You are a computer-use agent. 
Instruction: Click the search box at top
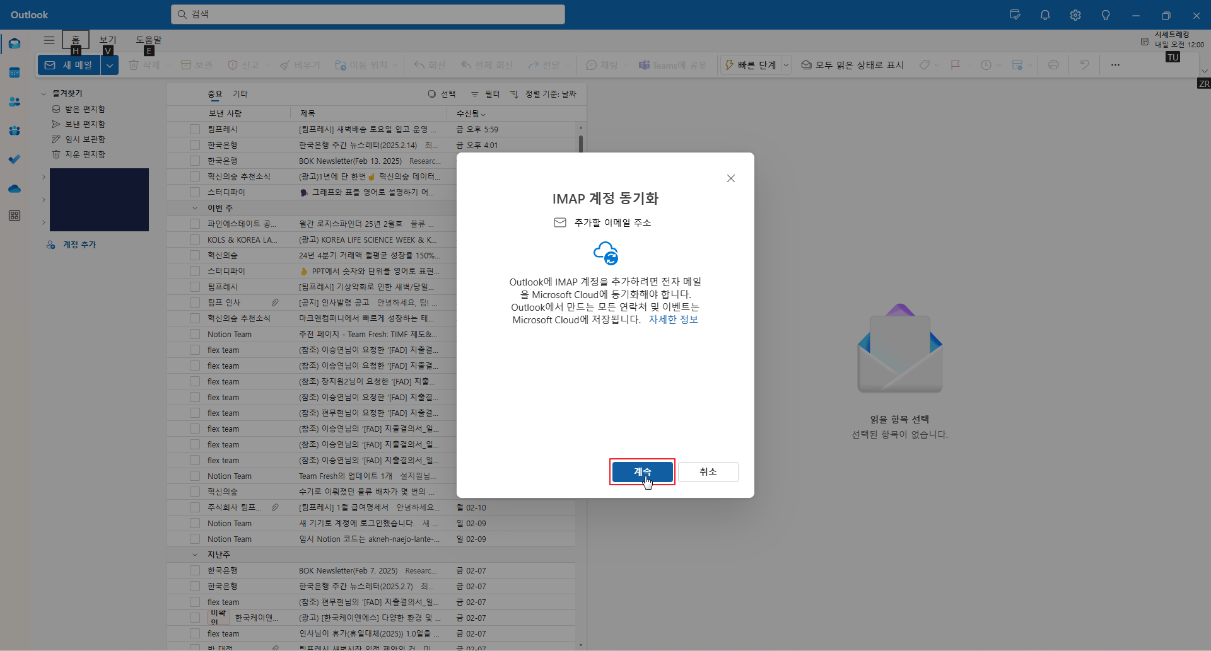tap(368, 14)
